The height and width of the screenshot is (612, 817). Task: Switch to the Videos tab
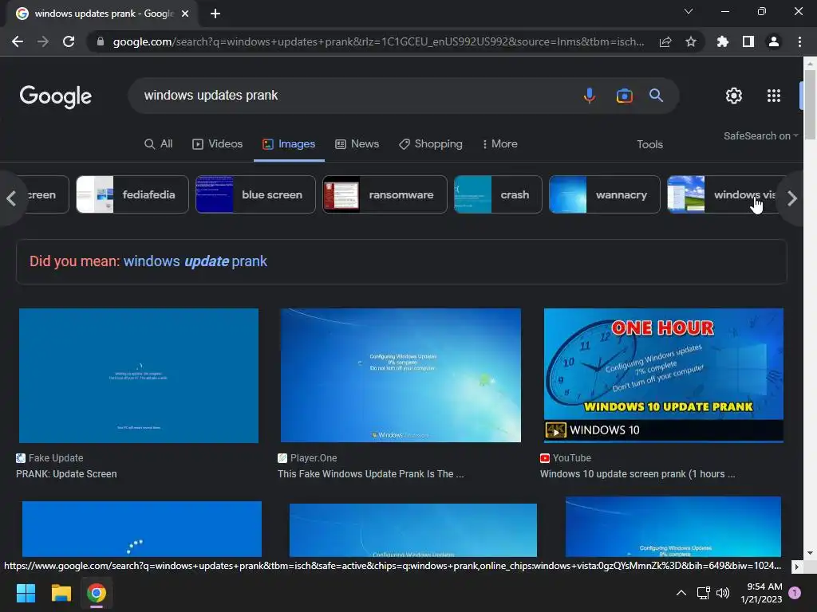point(217,144)
